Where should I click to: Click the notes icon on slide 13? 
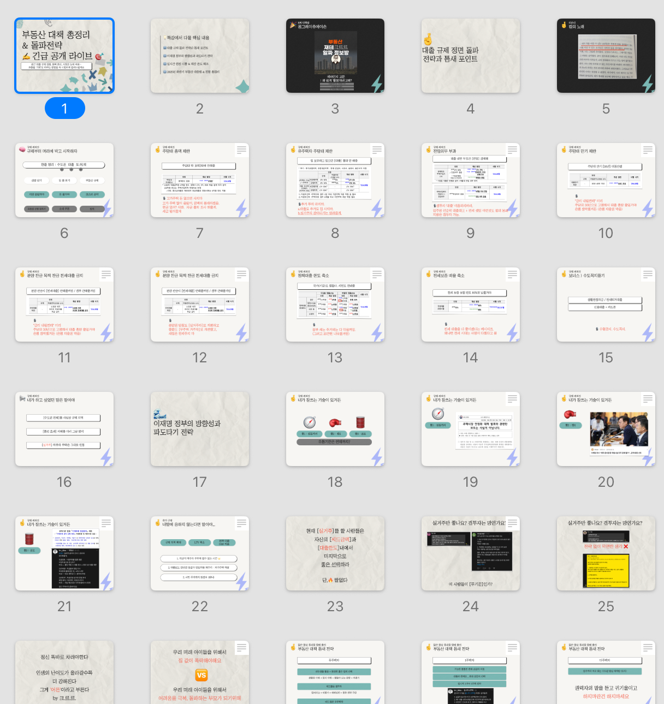tap(377, 274)
